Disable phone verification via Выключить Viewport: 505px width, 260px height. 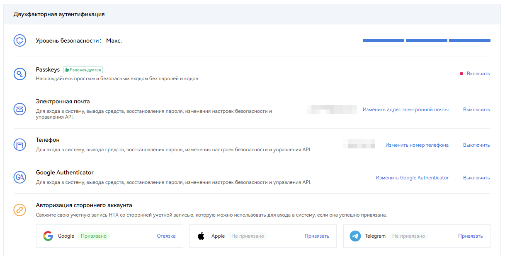[x=476, y=145]
